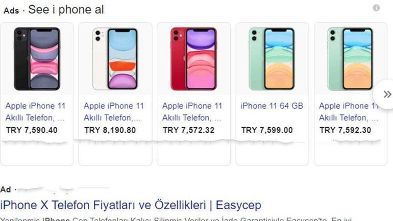Open the fifth green iPhone 11 image
393x221 pixels.
tap(351, 59)
